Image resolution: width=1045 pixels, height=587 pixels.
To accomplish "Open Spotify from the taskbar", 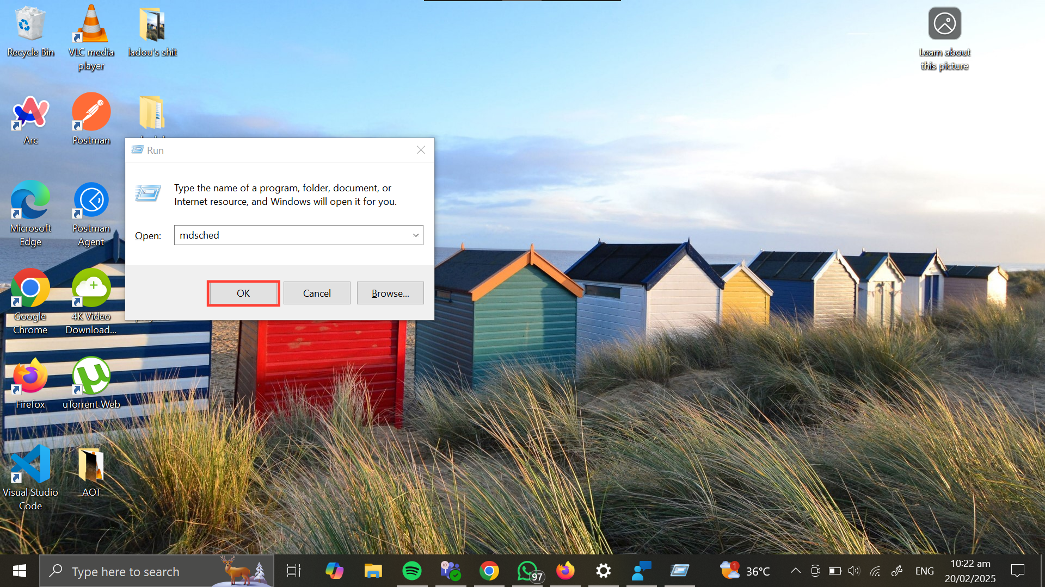I will tap(412, 571).
